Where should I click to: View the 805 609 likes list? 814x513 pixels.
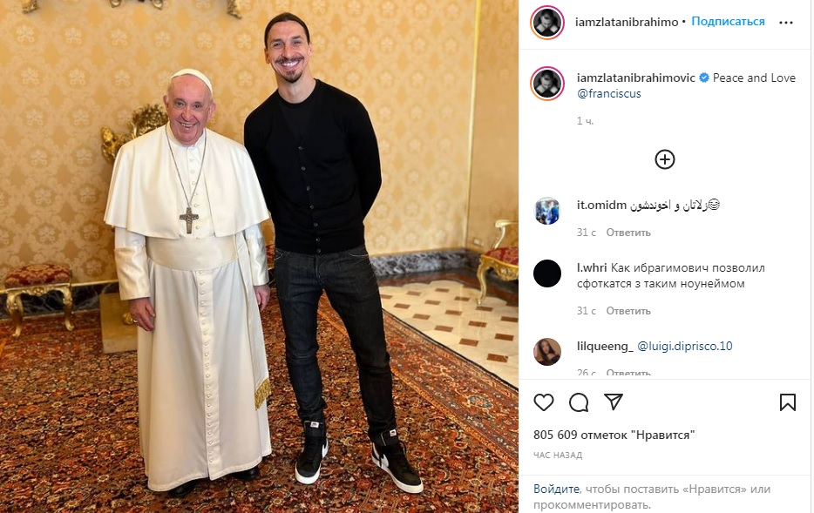point(614,435)
